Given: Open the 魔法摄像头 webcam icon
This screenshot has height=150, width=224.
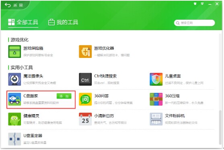Looking at the screenshot, I should [14, 79].
